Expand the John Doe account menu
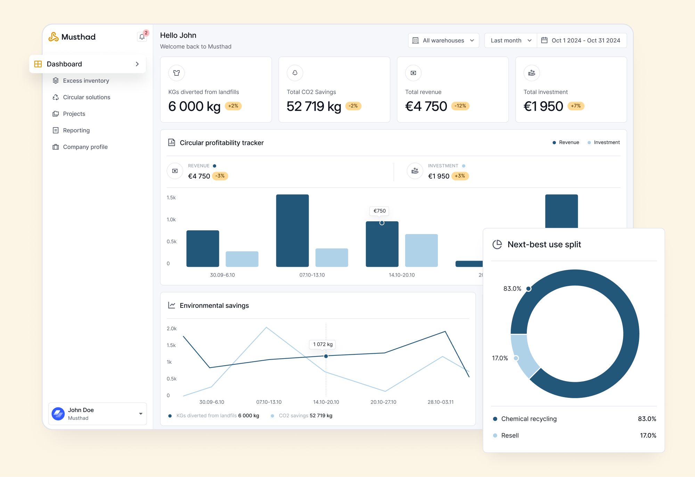 pyautogui.click(x=97, y=413)
